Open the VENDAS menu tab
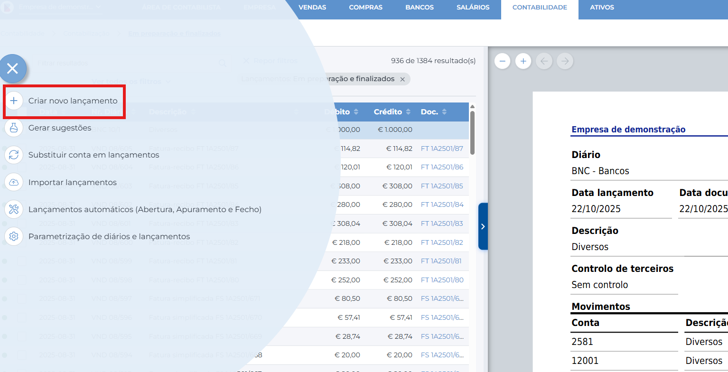The width and height of the screenshot is (728, 372). tap(312, 8)
